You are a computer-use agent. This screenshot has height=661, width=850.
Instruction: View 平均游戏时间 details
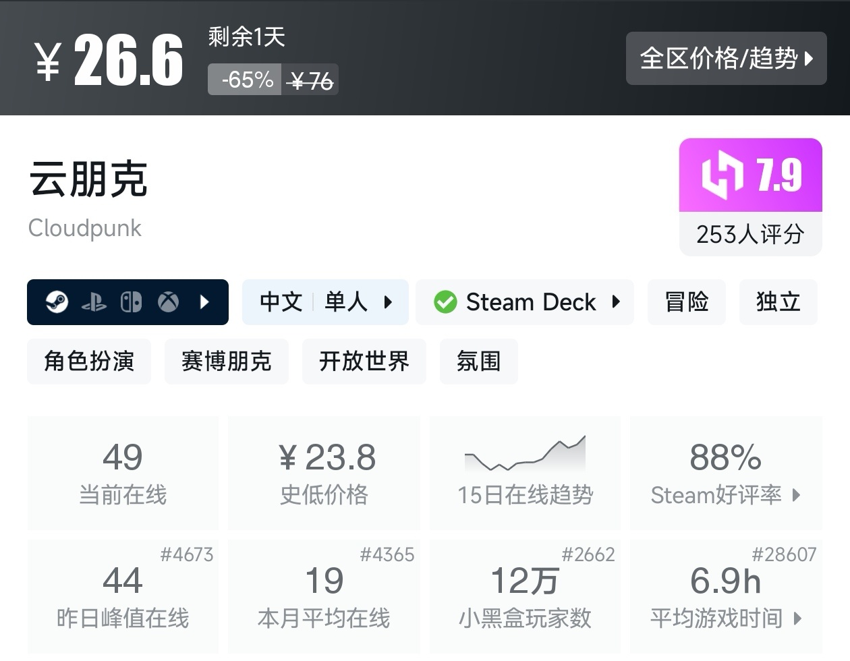(726, 597)
